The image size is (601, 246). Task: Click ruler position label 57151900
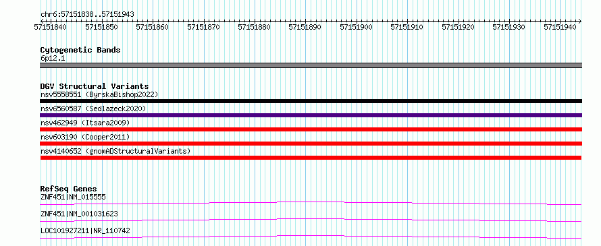pyautogui.click(x=356, y=27)
